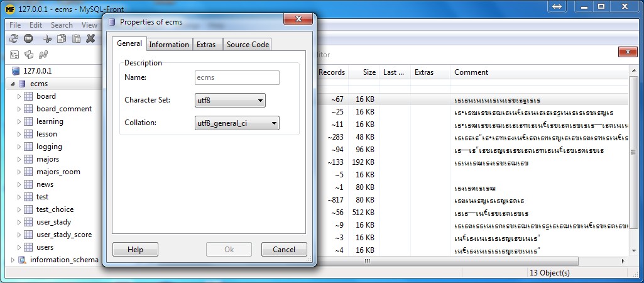
Task: Click the Name input field
Action: coord(237,78)
